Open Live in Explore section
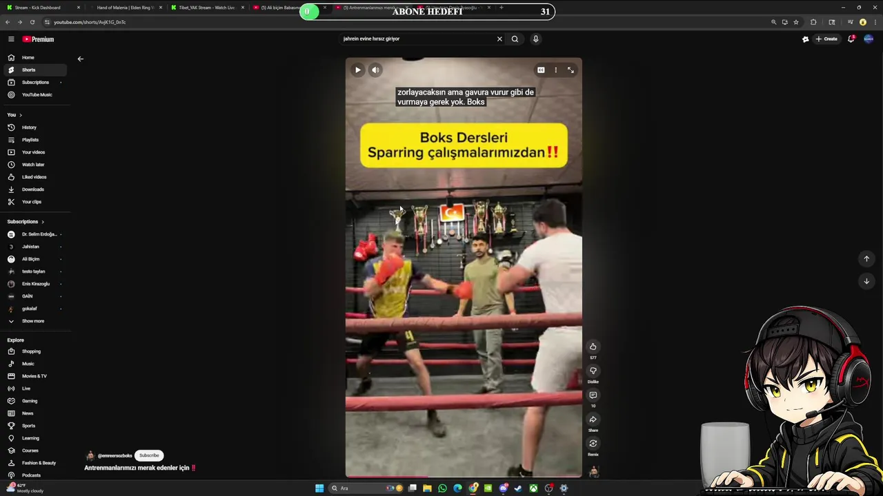The image size is (883, 496). coord(34,389)
